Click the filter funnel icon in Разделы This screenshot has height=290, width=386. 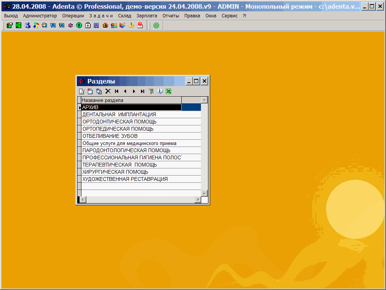pos(151,91)
